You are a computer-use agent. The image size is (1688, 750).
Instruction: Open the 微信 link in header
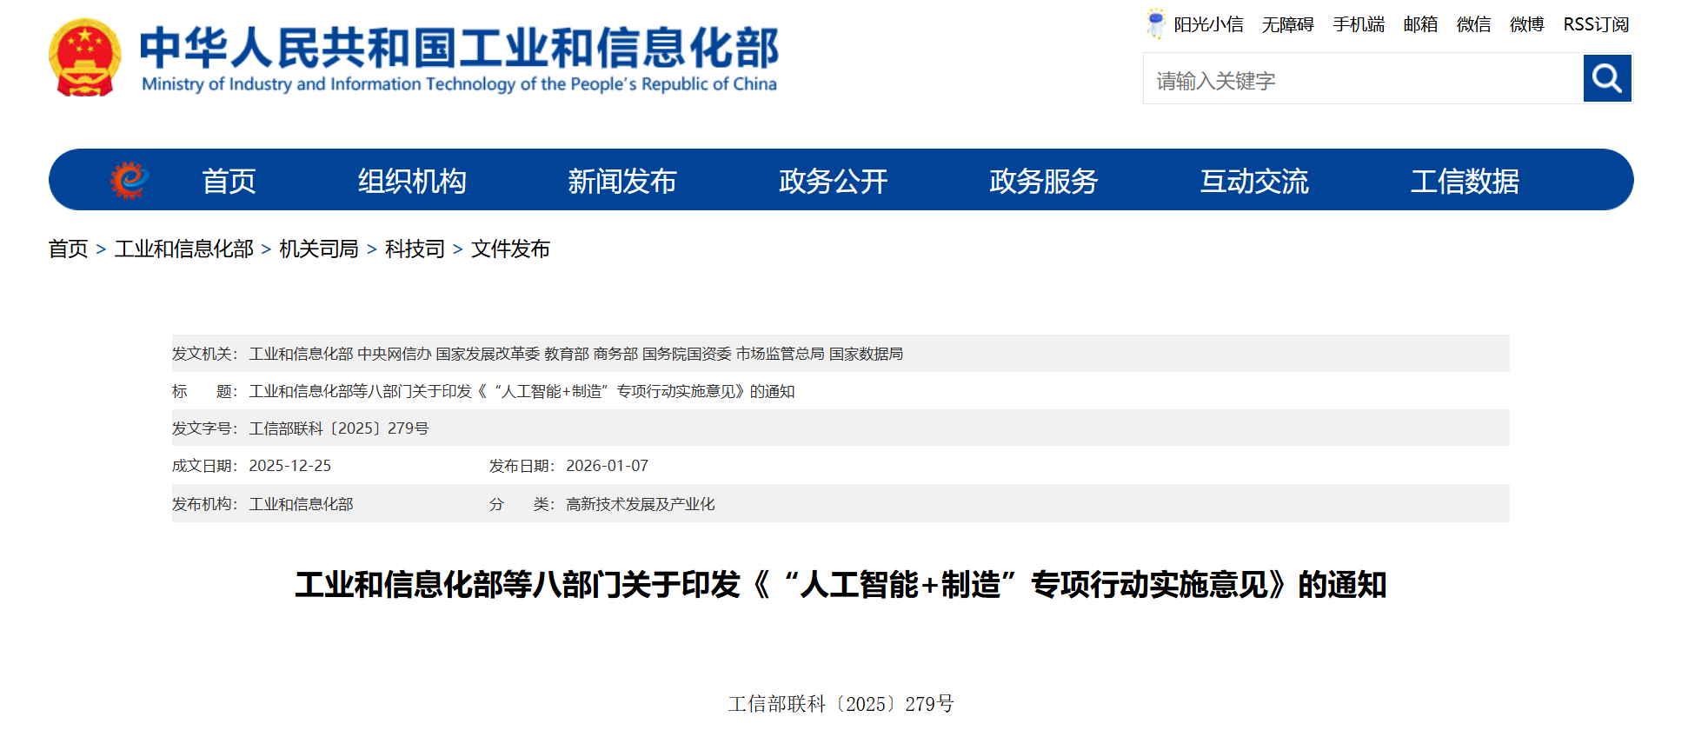click(1473, 24)
